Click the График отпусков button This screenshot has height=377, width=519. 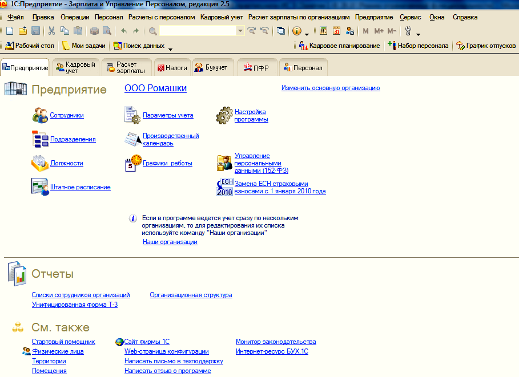click(x=486, y=46)
